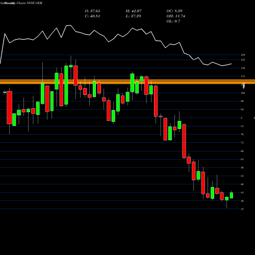255x255 pixels.
Task: Select the 101 price axis label
Action: (x=243, y=93)
